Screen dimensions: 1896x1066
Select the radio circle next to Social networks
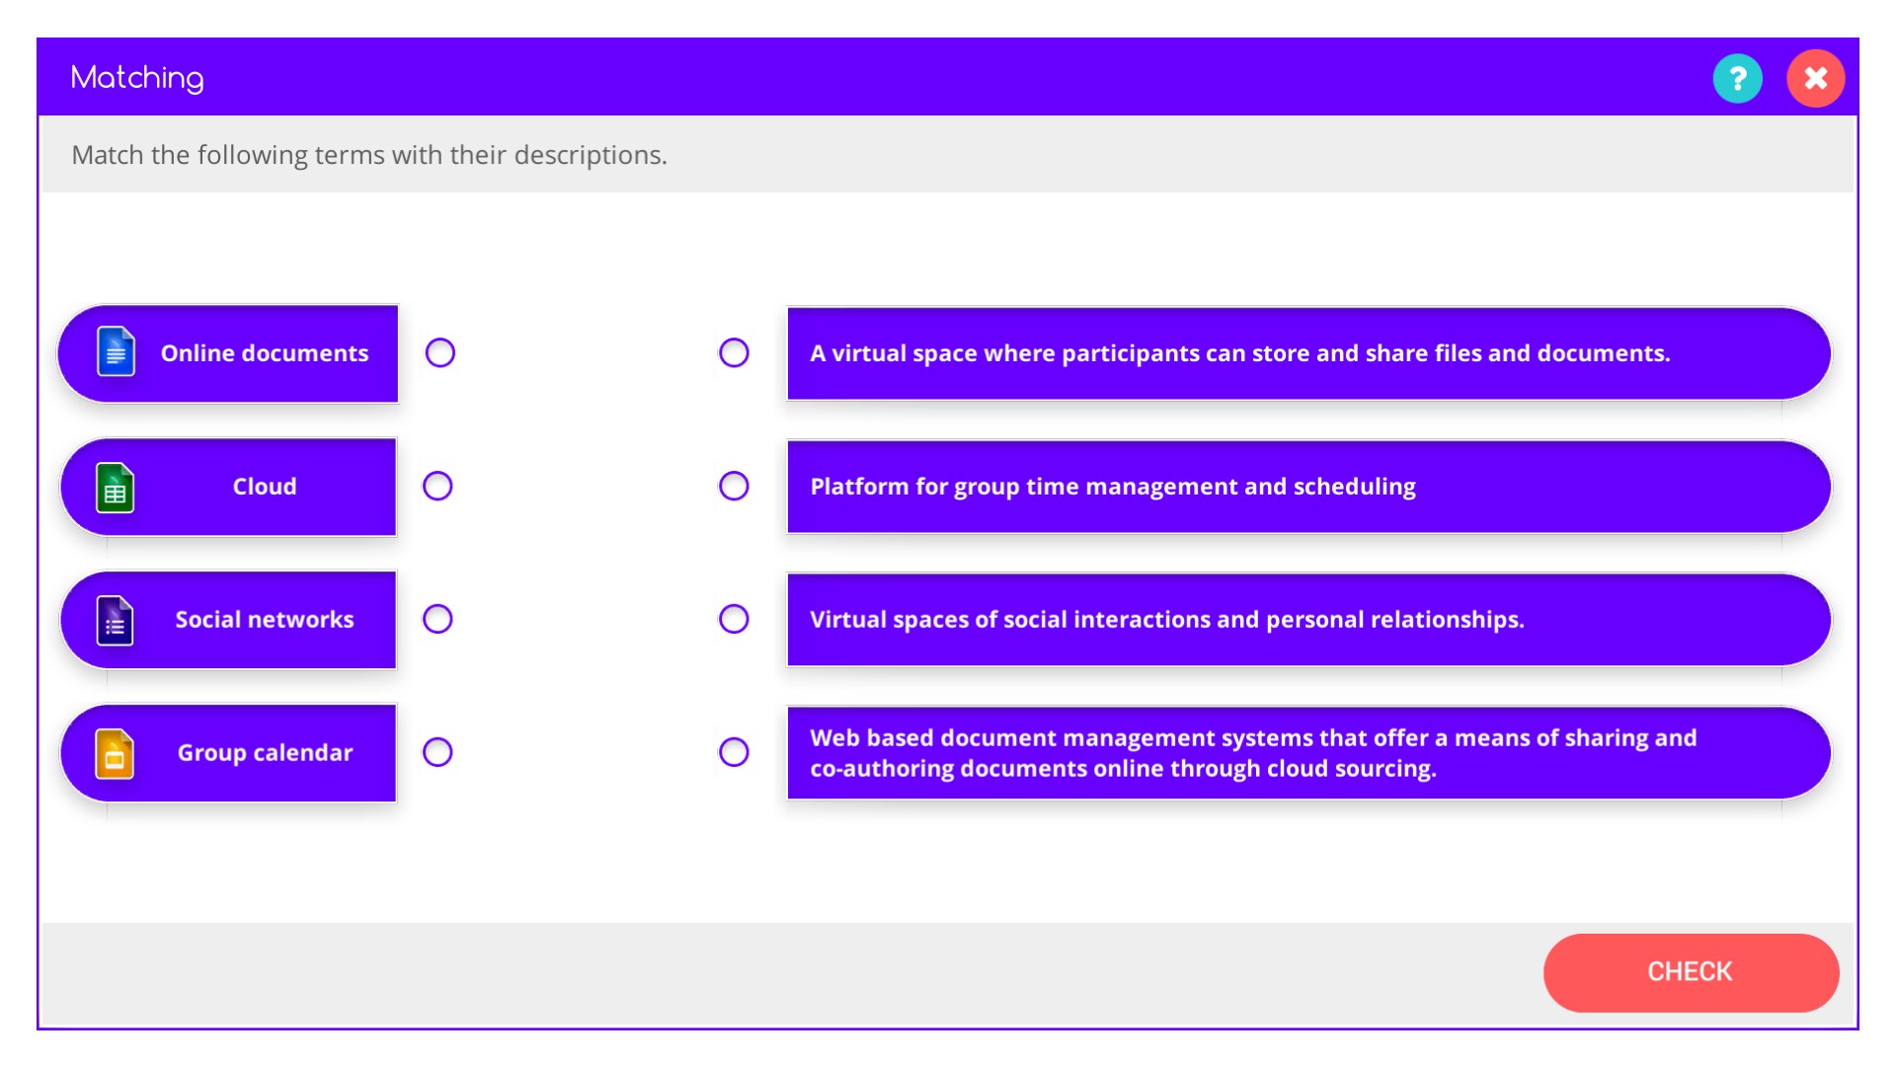pos(437,619)
